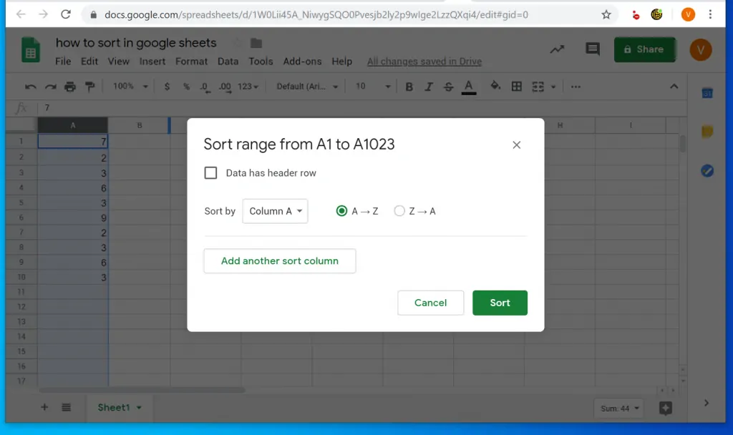Click the Sheet1 tab
Image resolution: width=733 pixels, height=435 pixels.
115,407
